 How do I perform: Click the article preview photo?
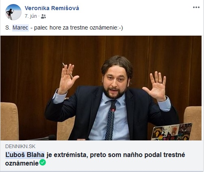101,88
